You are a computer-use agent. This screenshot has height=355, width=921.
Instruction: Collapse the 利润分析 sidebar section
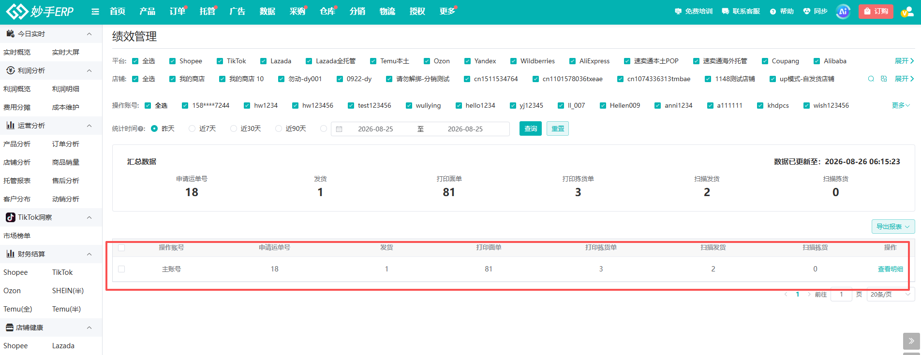pos(89,71)
